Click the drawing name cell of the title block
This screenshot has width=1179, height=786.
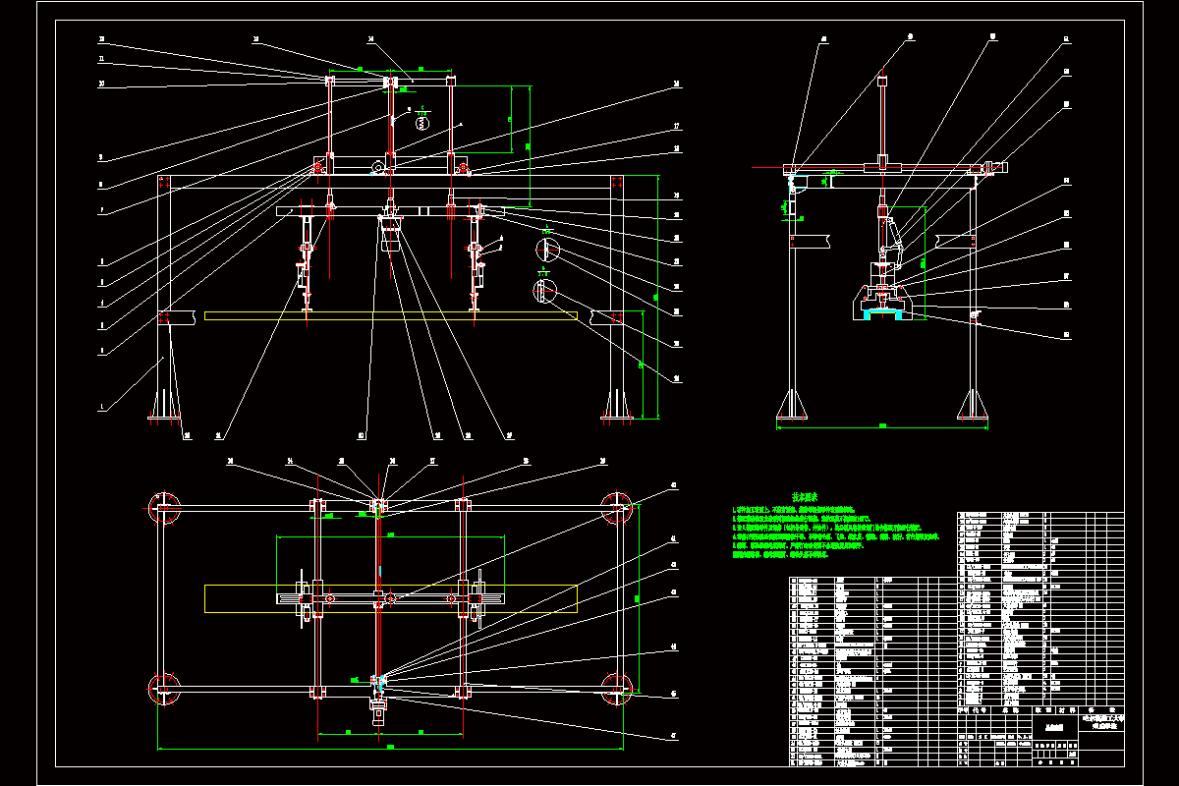pos(1054,727)
